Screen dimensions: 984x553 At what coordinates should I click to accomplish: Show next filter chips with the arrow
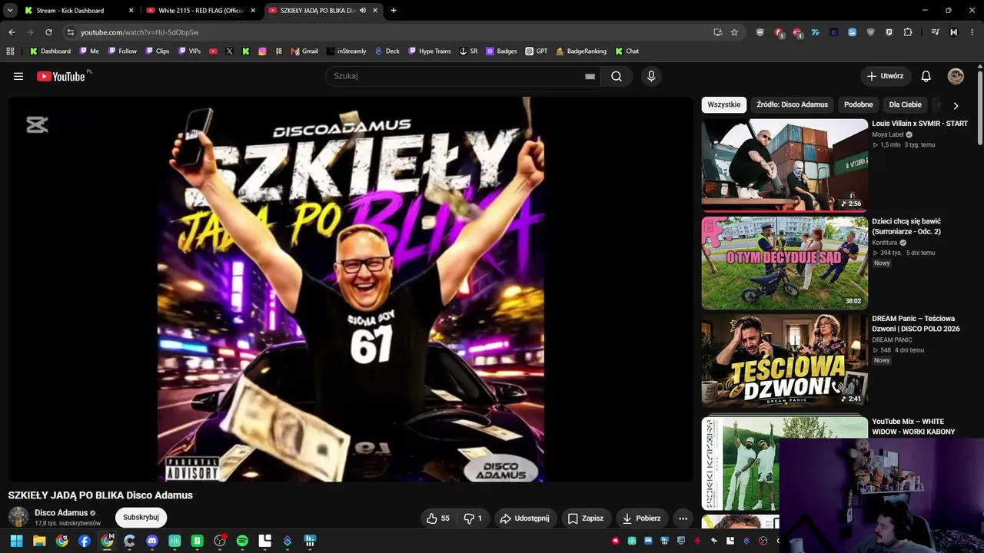[956, 105]
